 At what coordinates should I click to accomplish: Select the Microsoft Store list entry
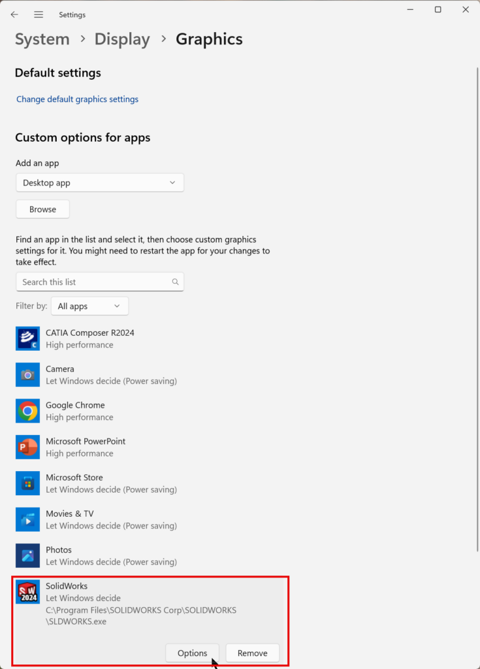click(150, 483)
